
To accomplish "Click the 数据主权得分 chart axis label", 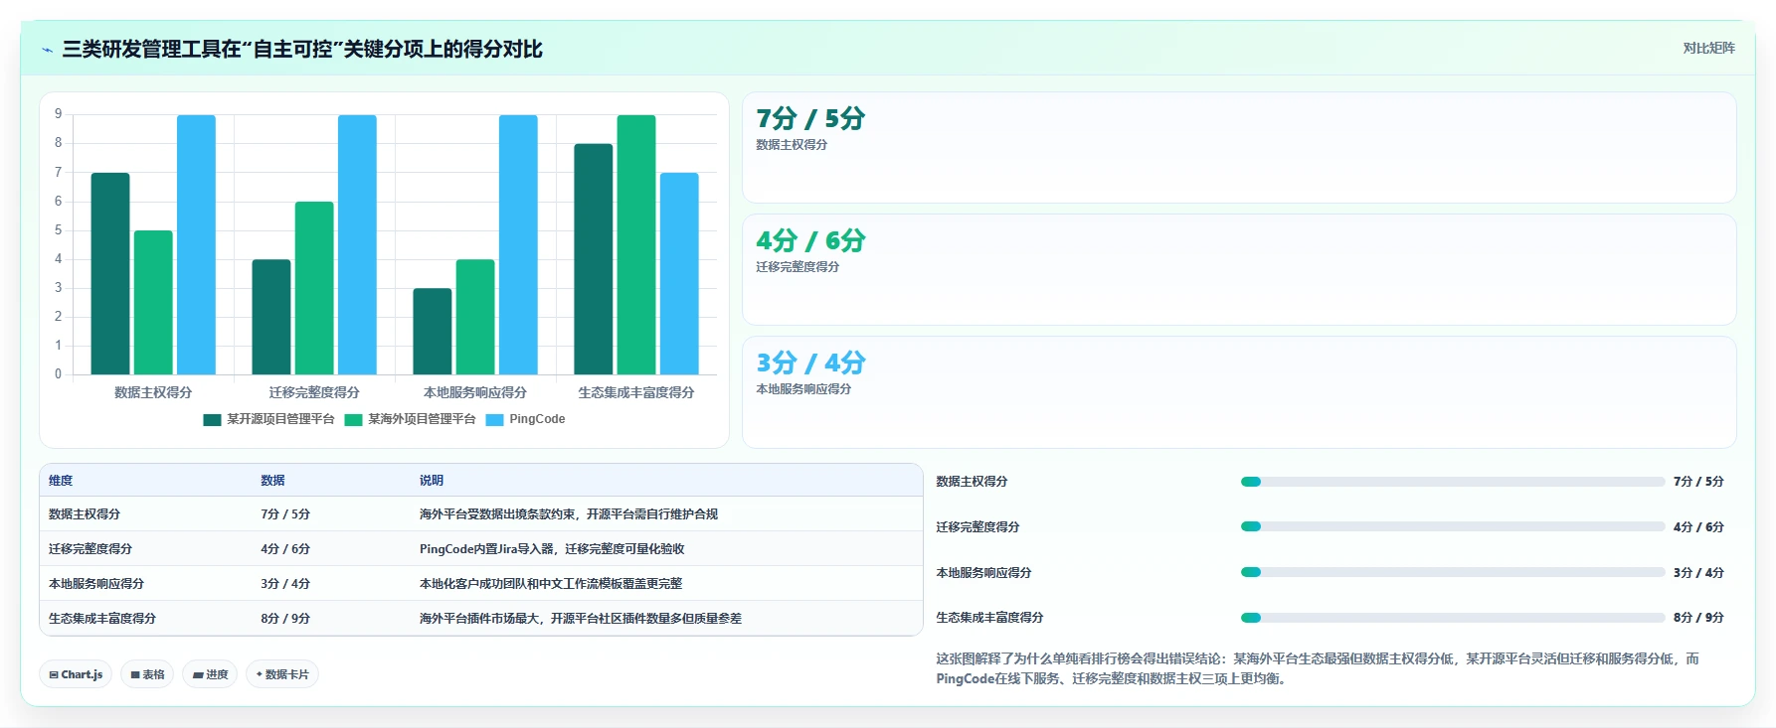I will click(x=153, y=392).
